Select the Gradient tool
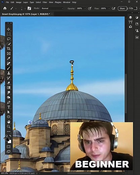This screenshot has height=175, width=140. pyautogui.click(x=8, y=87)
